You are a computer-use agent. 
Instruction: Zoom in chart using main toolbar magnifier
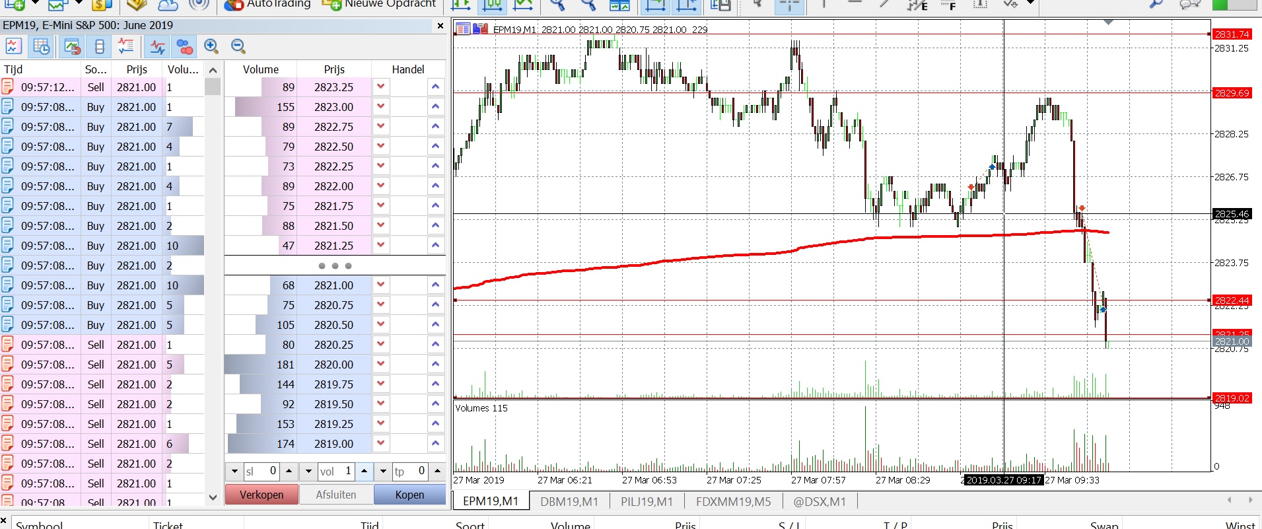[558, 4]
